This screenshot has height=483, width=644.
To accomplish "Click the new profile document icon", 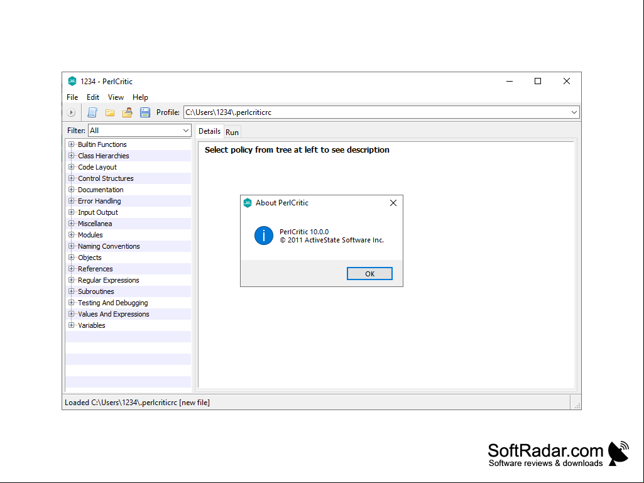I will click(92, 112).
